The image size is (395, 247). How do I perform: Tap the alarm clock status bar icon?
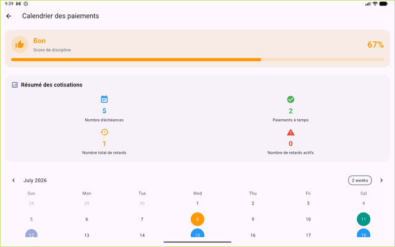coord(26,4)
